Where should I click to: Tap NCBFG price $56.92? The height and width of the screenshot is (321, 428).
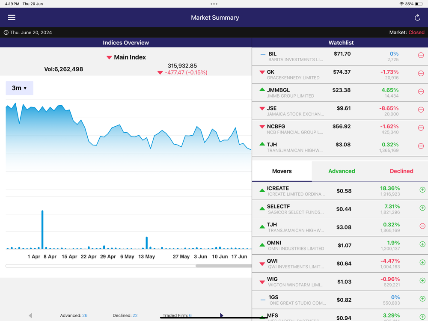342,126
